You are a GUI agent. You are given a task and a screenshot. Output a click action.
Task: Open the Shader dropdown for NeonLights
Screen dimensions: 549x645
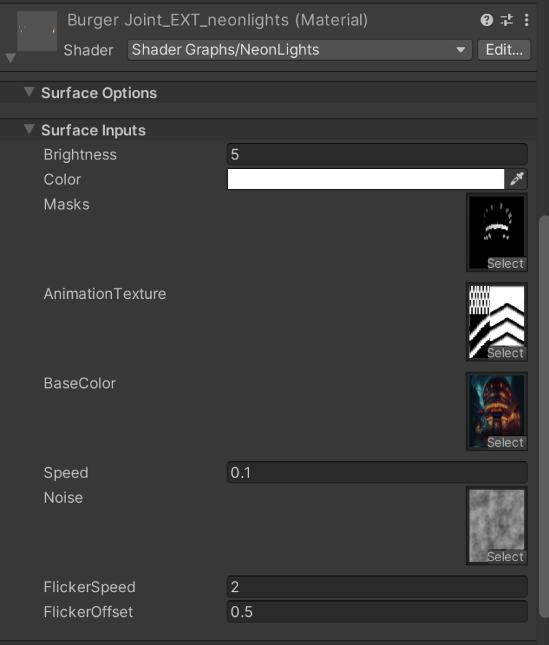click(299, 49)
